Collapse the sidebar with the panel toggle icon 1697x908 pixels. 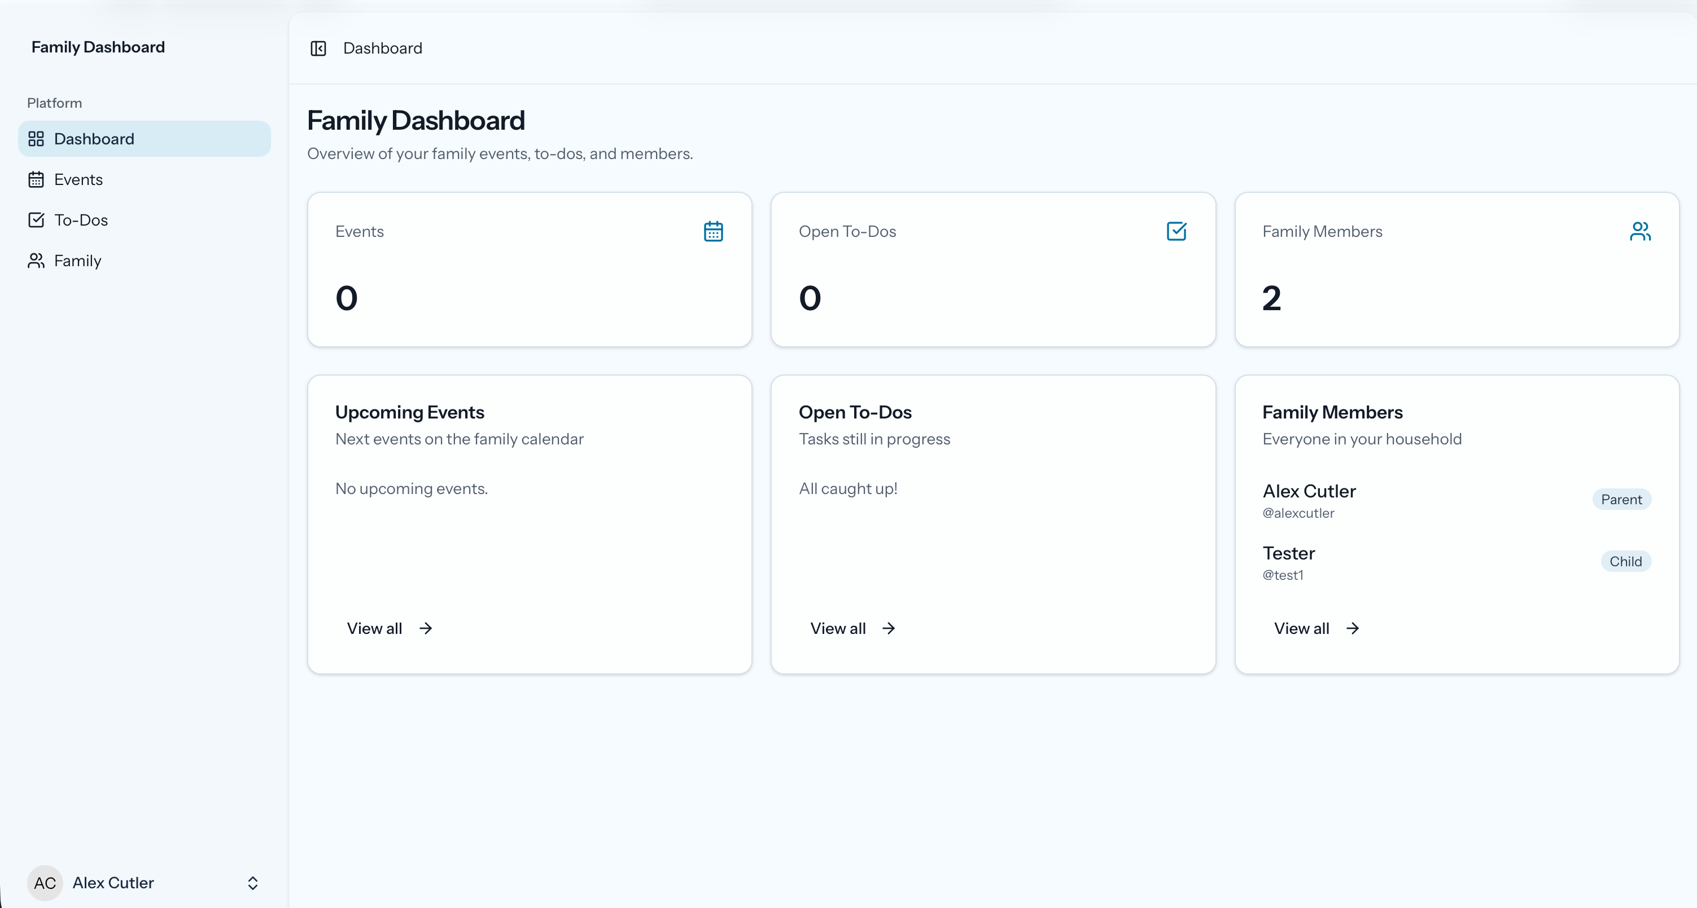pos(318,48)
